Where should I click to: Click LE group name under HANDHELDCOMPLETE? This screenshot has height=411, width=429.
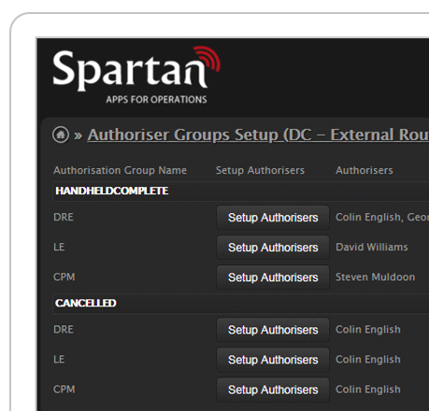click(x=59, y=247)
